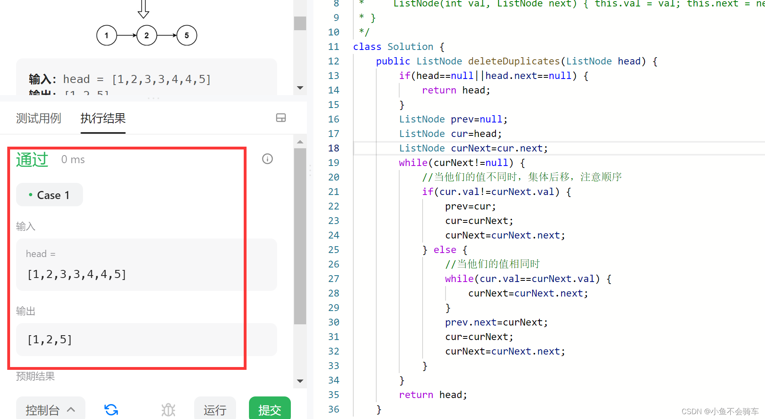Place cursor on 'ListNode curNext=cur.next;' line
The width and height of the screenshot is (765, 419).
[x=473, y=148]
